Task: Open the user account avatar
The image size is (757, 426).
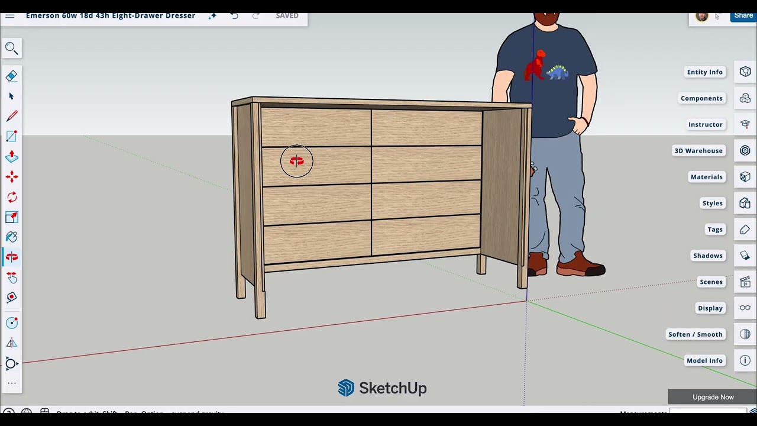Action: click(701, 17)
